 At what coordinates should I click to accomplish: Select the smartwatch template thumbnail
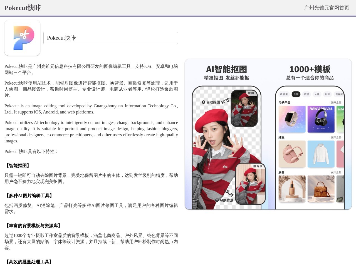coord(292,119)
